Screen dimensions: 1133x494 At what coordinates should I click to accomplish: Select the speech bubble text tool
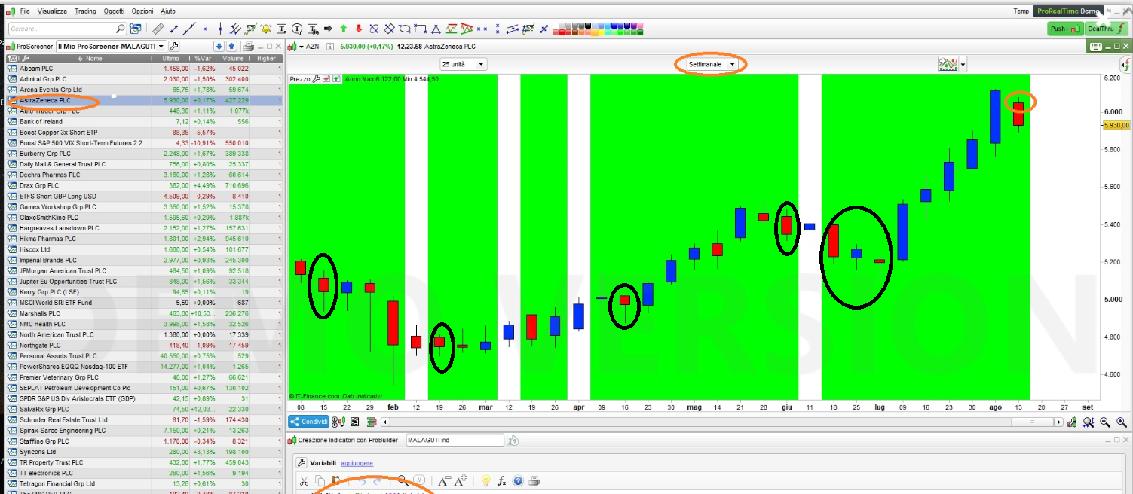[x=297, y=29]
